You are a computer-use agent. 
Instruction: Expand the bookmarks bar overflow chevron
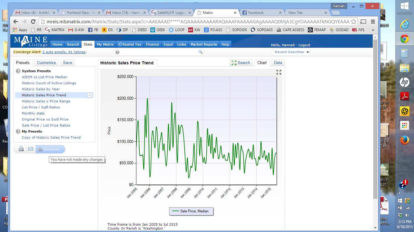point(373,30)
